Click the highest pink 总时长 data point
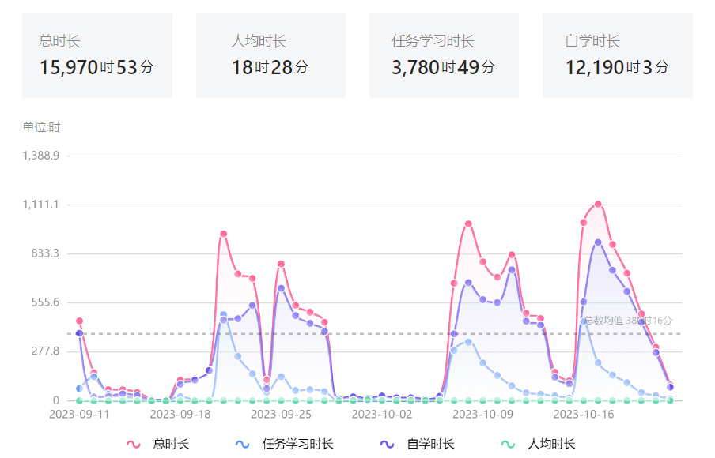The image size is (715, 458). [x=598, y=205]
